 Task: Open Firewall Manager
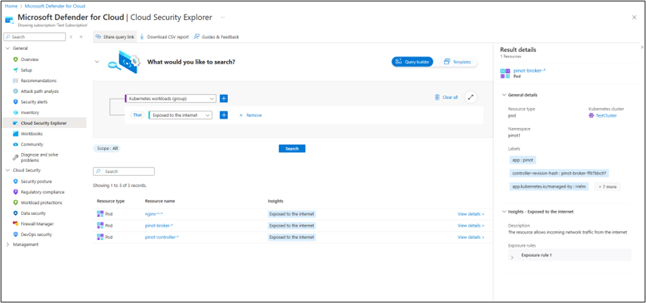click(37, 224)
